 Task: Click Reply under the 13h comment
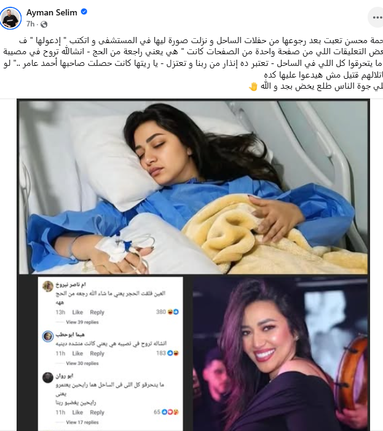pyautogui.click(x=97, y=312)
